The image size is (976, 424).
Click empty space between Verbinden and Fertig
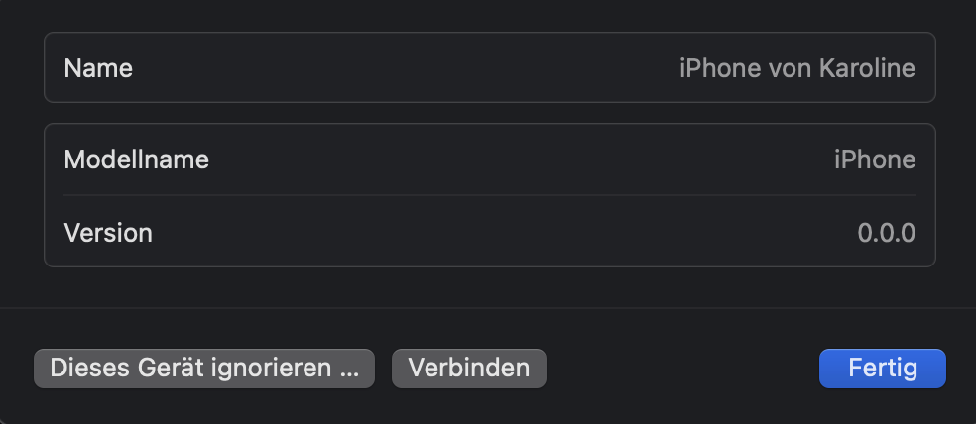pos(682,369)
